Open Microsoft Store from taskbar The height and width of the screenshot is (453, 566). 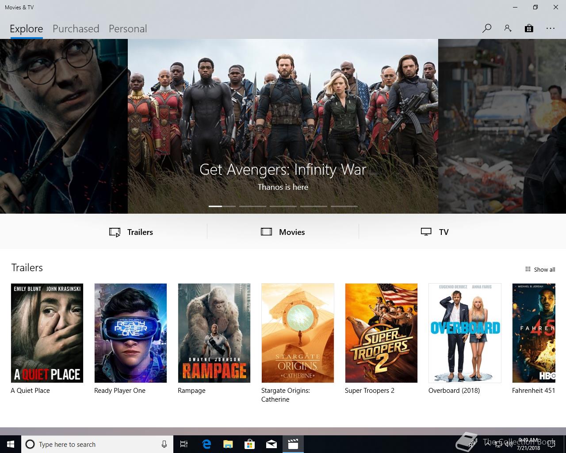pos(250,444)
